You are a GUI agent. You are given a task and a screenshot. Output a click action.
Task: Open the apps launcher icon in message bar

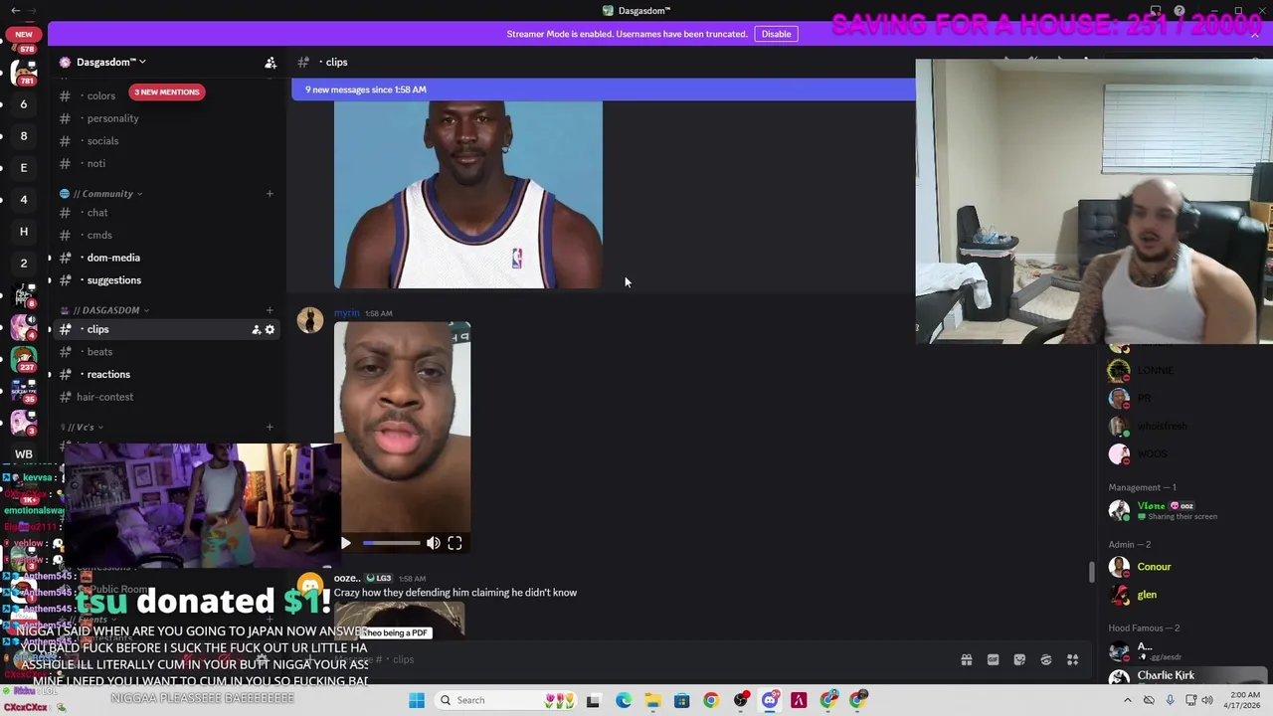[1073, 660]
